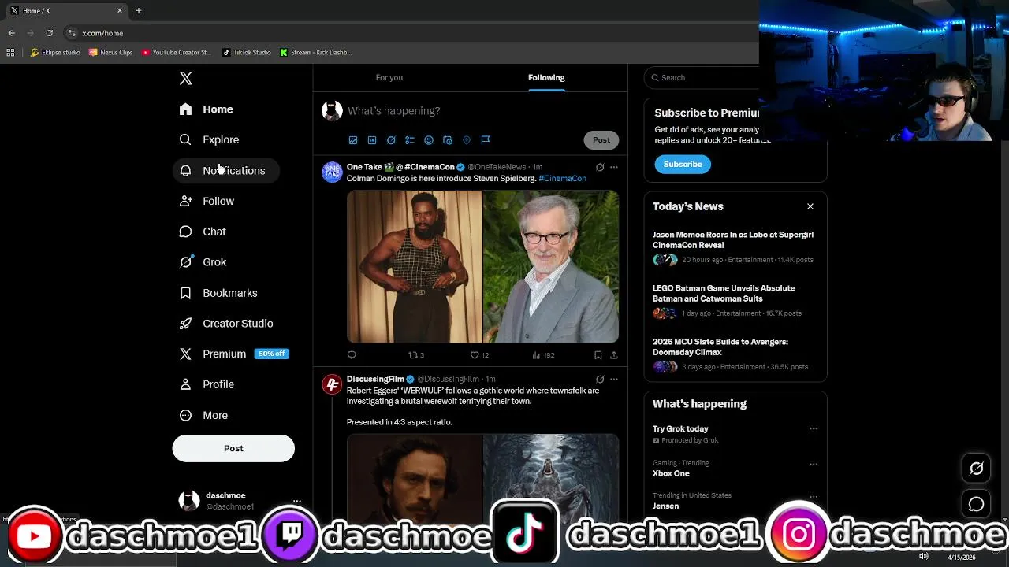Open emoji picker in the composer
This screenshot has height=567, width=1009.
(429, 140)
